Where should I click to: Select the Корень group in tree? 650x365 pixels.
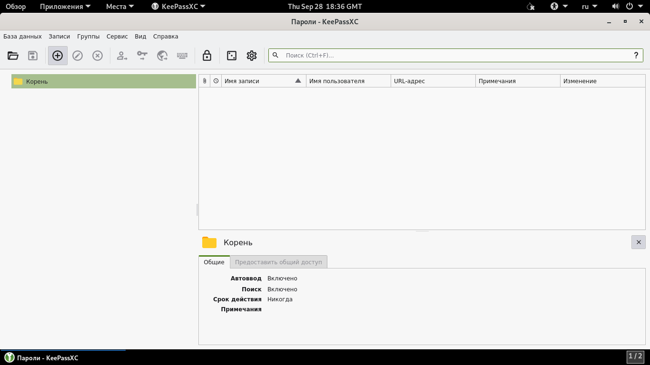[37, 81]
